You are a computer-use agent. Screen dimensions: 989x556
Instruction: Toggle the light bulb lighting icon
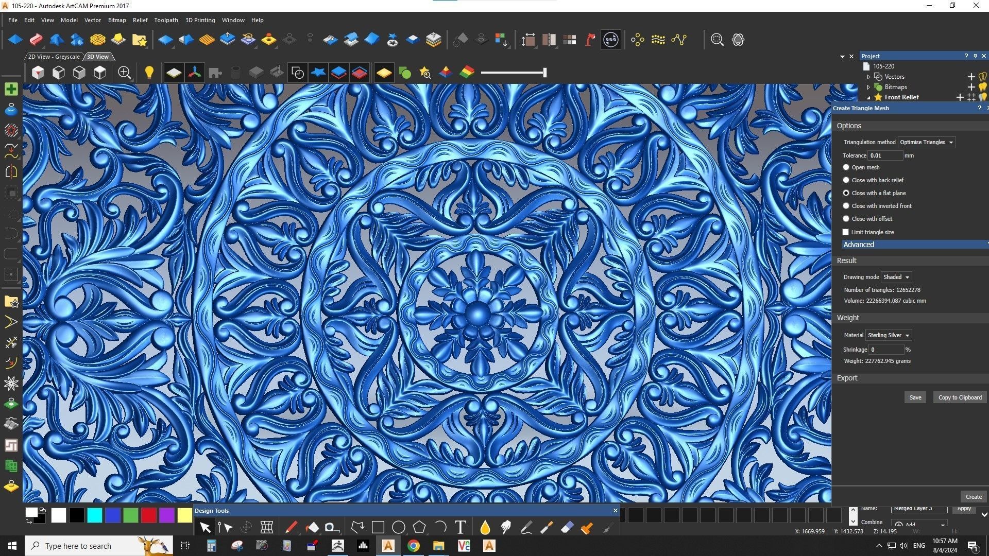click(149, 73)
